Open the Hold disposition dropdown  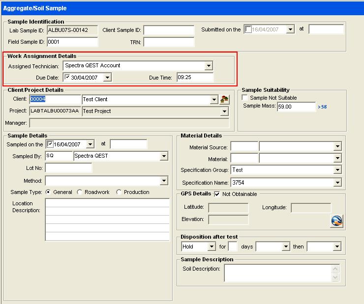[212, 247]
